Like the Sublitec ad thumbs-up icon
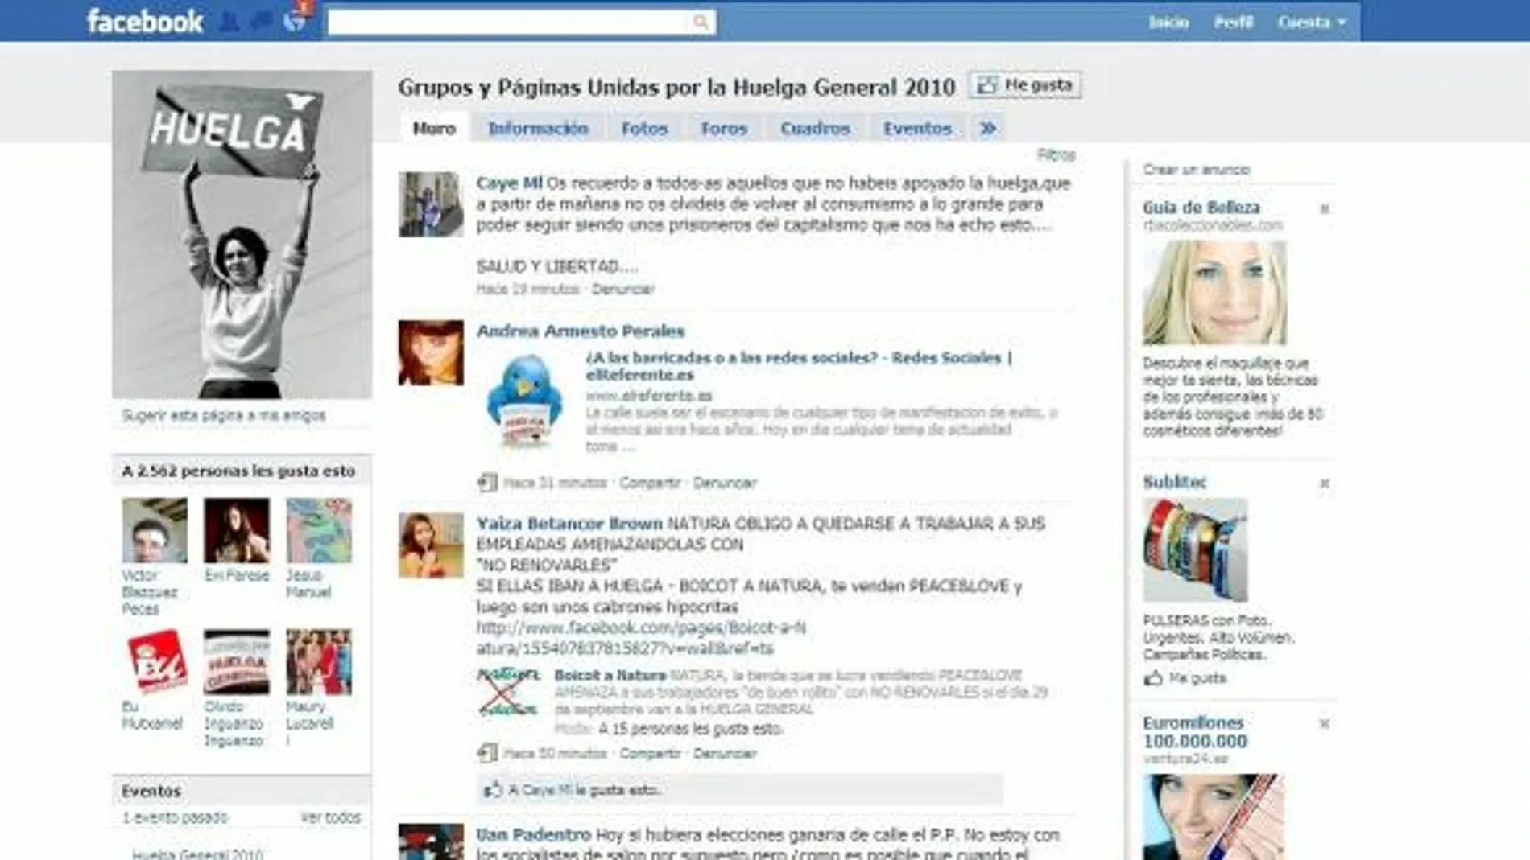Screen dimensions: 1530x860 [1153, 678]
